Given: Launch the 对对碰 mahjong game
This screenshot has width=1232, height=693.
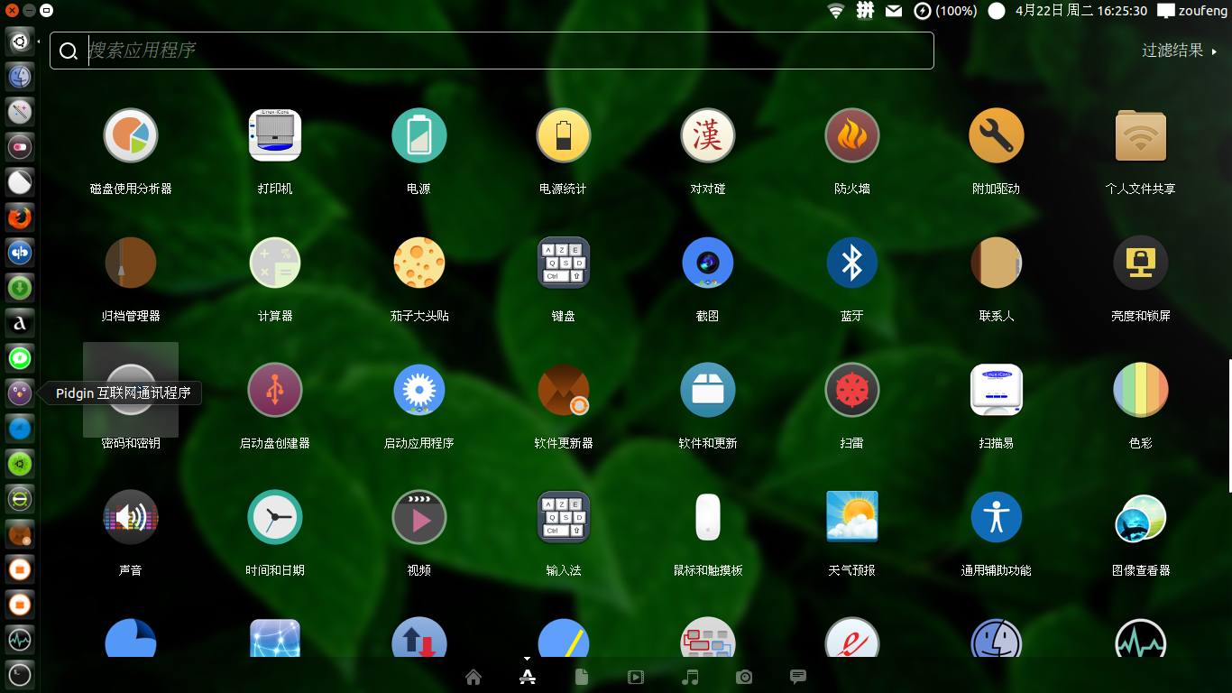Looking at the screenshot, I should click(708, 135).
